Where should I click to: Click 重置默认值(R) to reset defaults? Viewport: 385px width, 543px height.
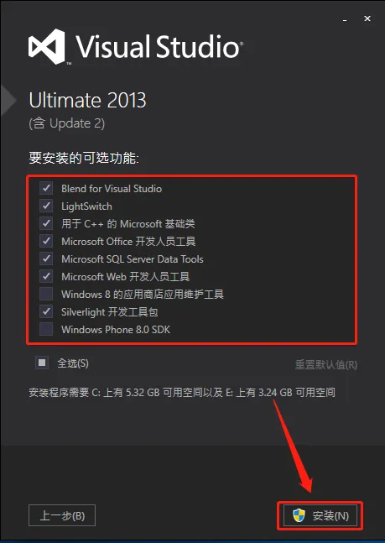pyautogui.click(x=326, y=364)
